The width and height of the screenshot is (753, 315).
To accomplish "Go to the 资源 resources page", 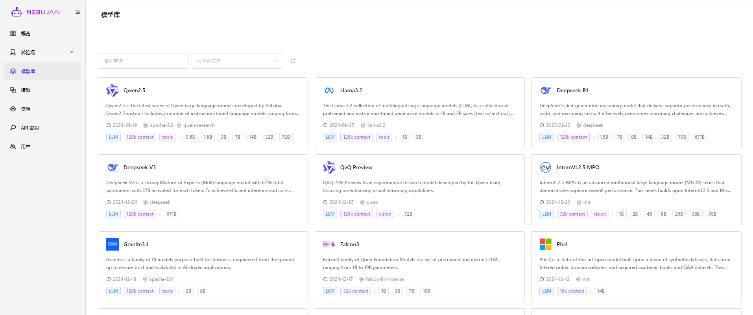I will [26, 109].
